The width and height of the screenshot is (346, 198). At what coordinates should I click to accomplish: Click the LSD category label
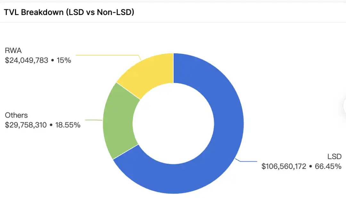point(334,156)
